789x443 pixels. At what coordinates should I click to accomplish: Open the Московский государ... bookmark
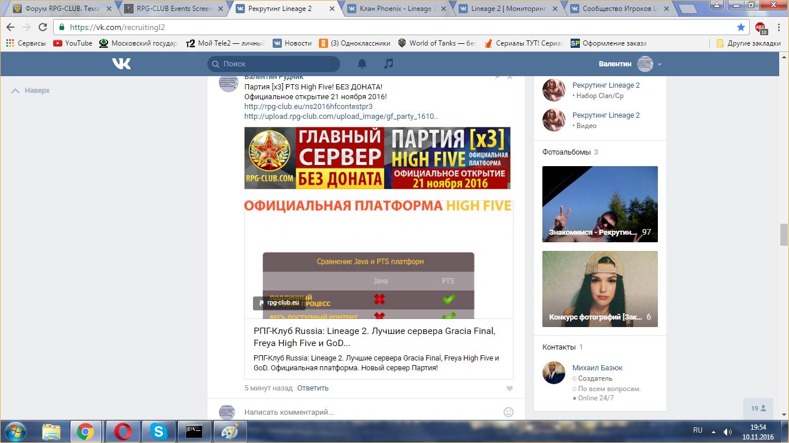(x=139, y=43)
